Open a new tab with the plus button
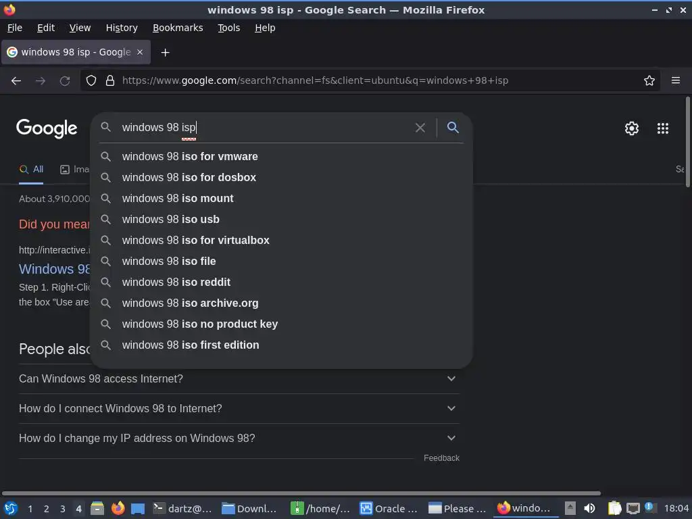Screen dimensions: 692x519 coord(165,53)
